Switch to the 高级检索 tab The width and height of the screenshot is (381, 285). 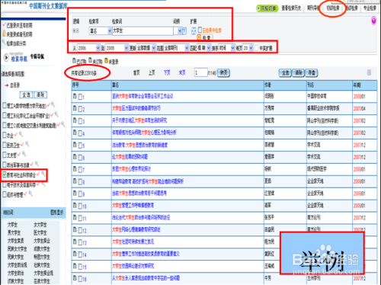point(352,8)
